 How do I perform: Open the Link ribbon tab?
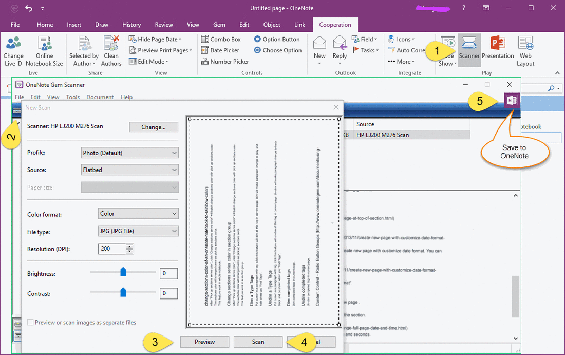coord(299,25)
